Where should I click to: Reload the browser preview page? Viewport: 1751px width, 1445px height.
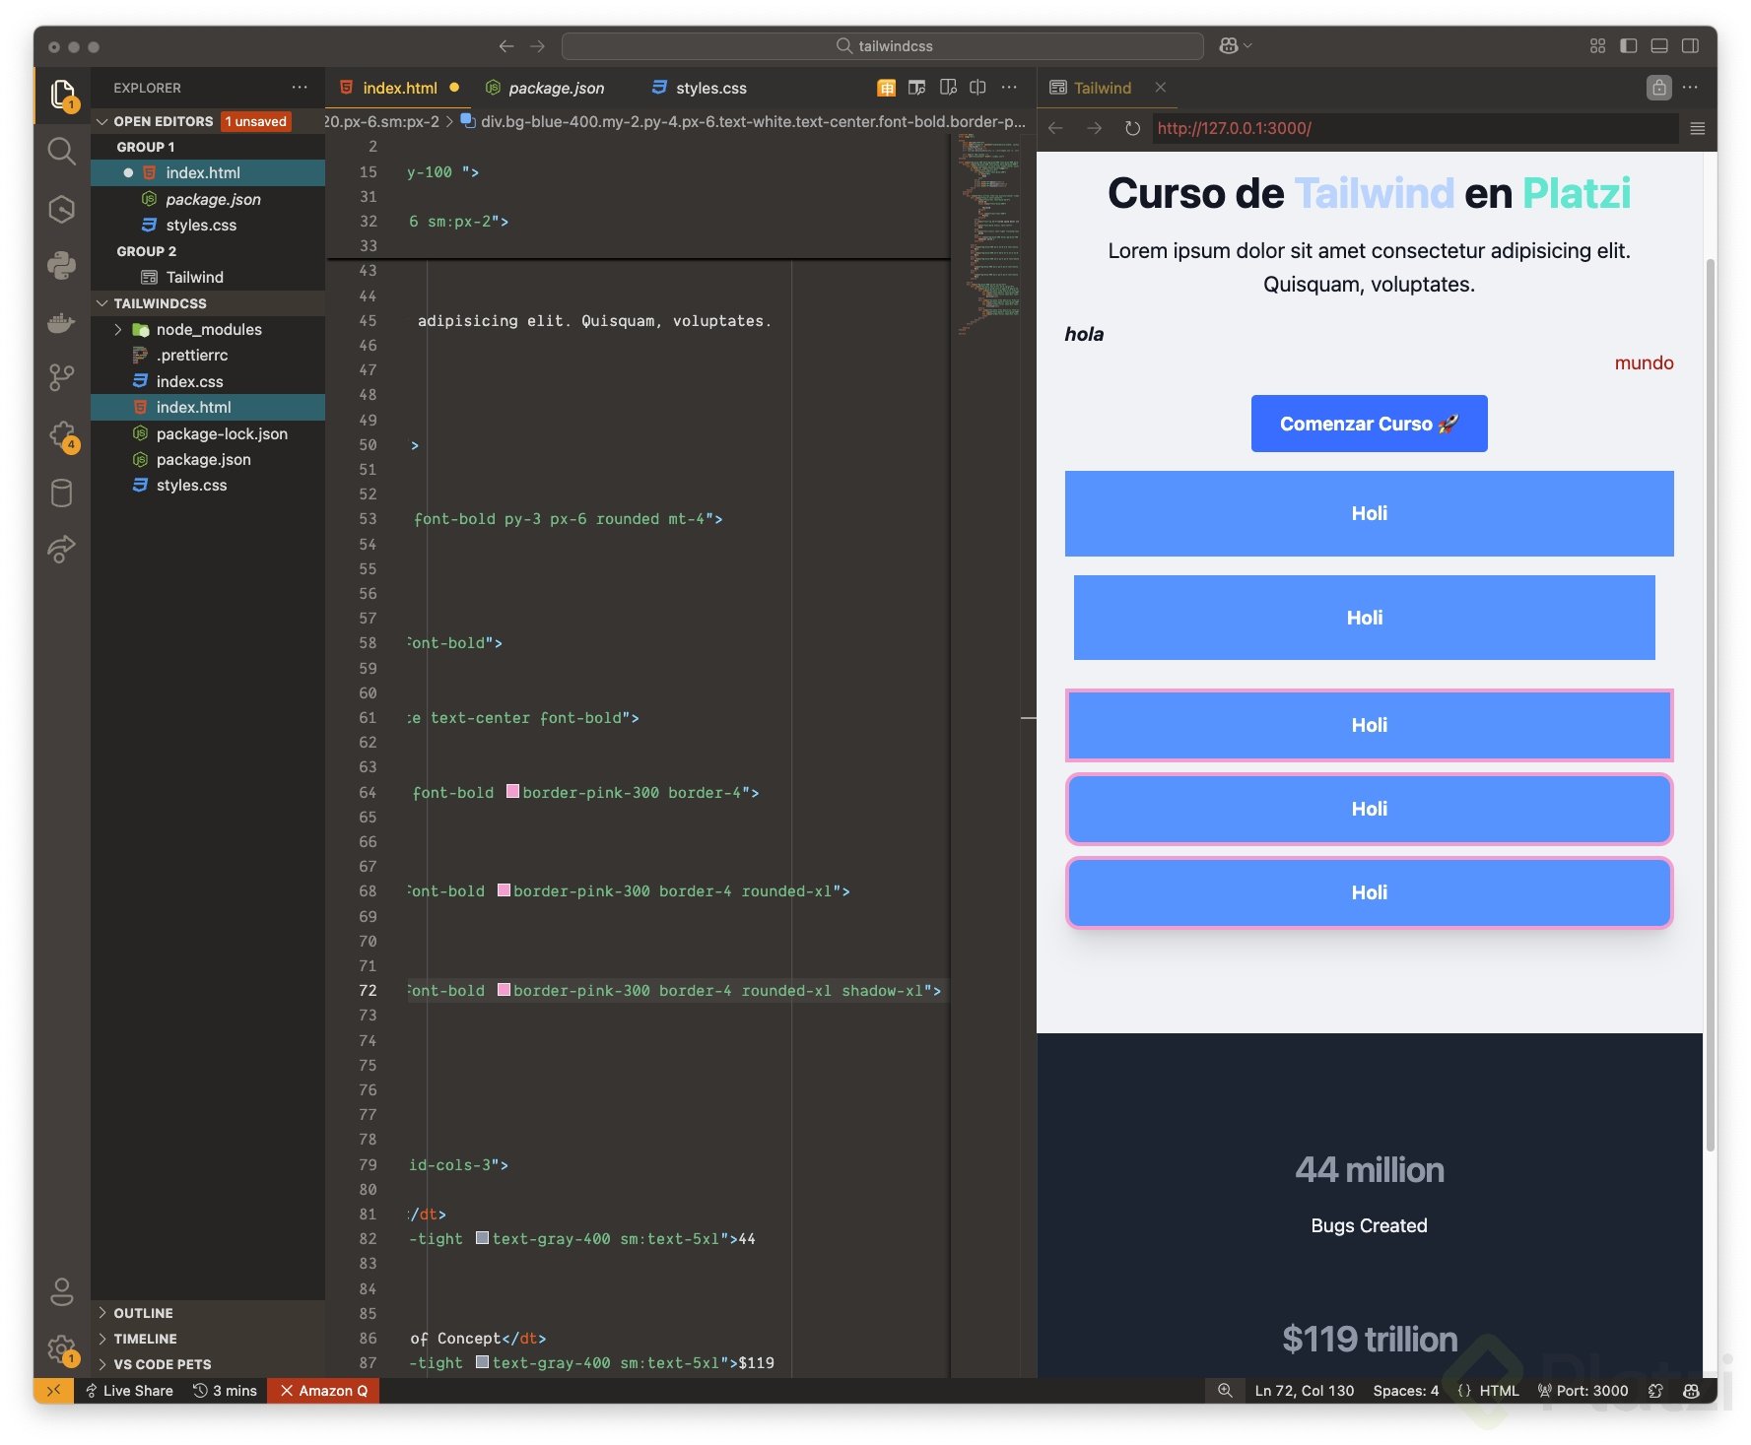pyautogui.click(x=1132, y=128)
